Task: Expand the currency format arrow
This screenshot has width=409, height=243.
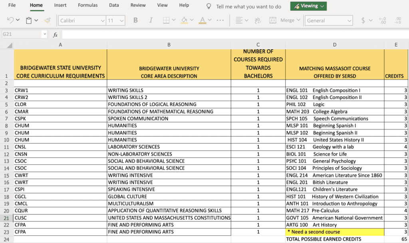Action: (x=371, y=20)
